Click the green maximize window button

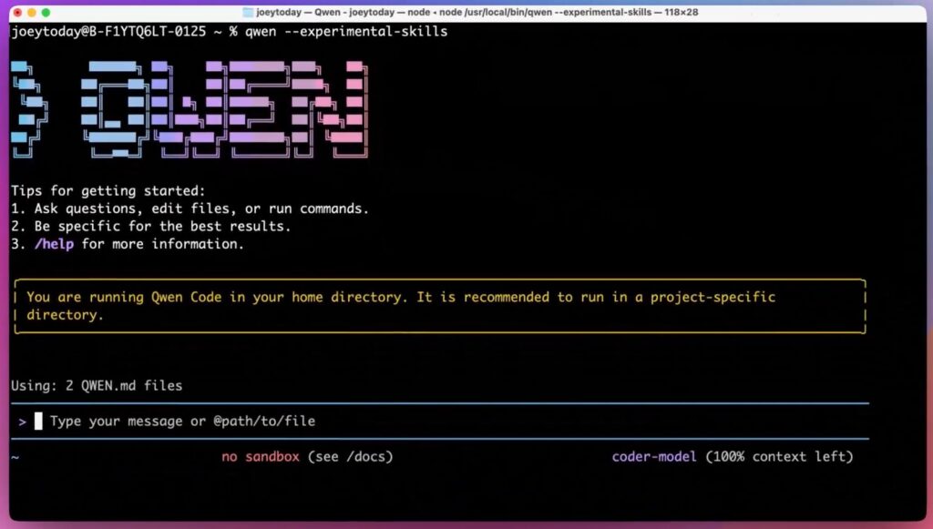coord(46,13)
